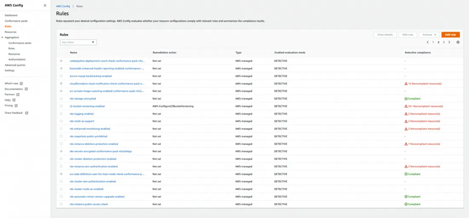Go to page 1 of rules
This screenshot has height=220, width=469.
pos(433,43)
